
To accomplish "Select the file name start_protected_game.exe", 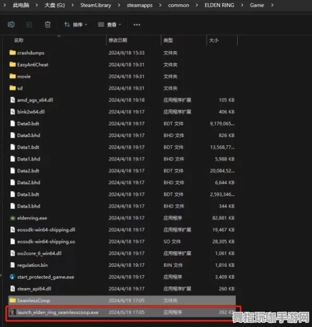I will 46,277.
